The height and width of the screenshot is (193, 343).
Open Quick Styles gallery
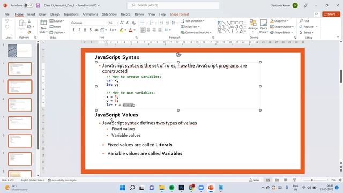(x=264, y=26)
